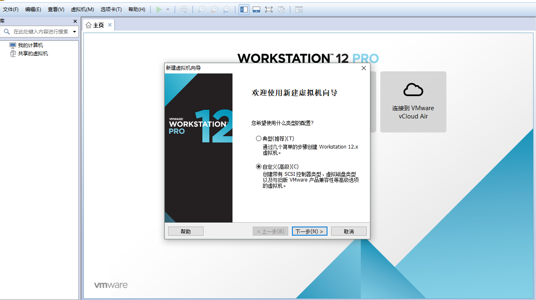
Task: Open the power options dropdown arrow
Action: point(168,9)
